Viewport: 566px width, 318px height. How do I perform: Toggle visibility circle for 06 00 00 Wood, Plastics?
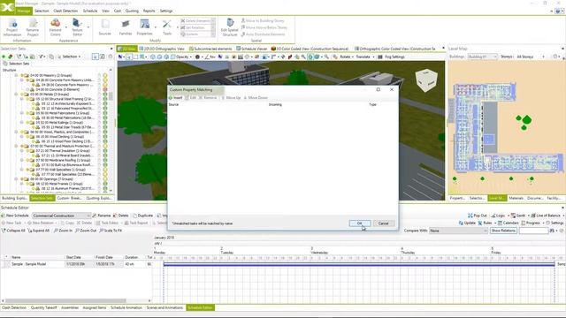click(105, 132)
